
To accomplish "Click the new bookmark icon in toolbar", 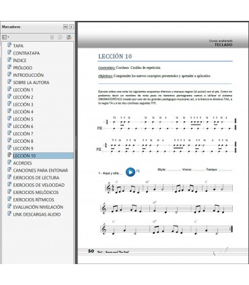I will (x=60, y=37).
